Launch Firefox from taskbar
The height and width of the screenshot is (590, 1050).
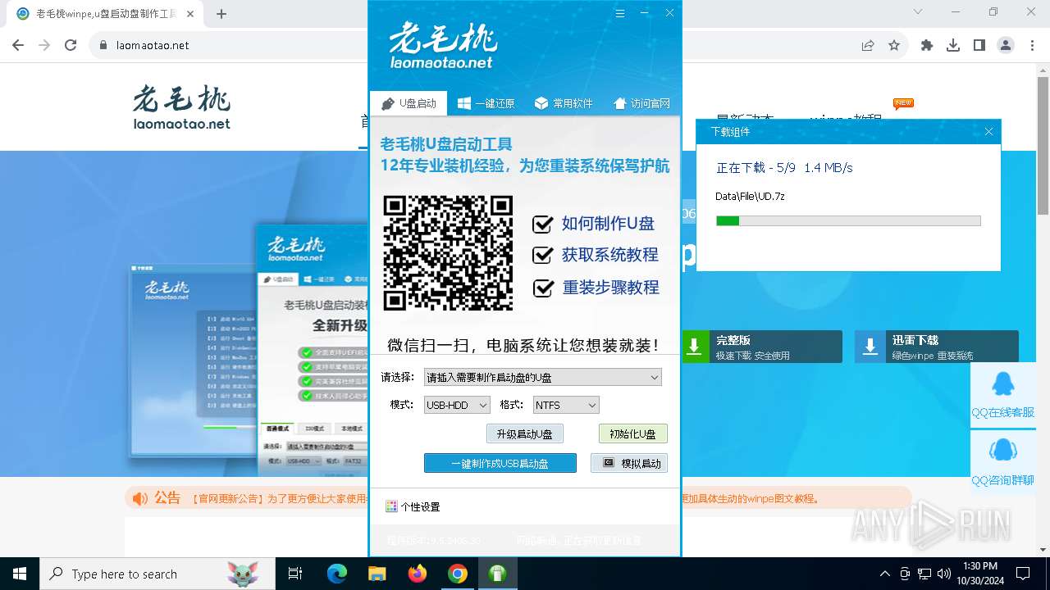(x=418, y=574)
